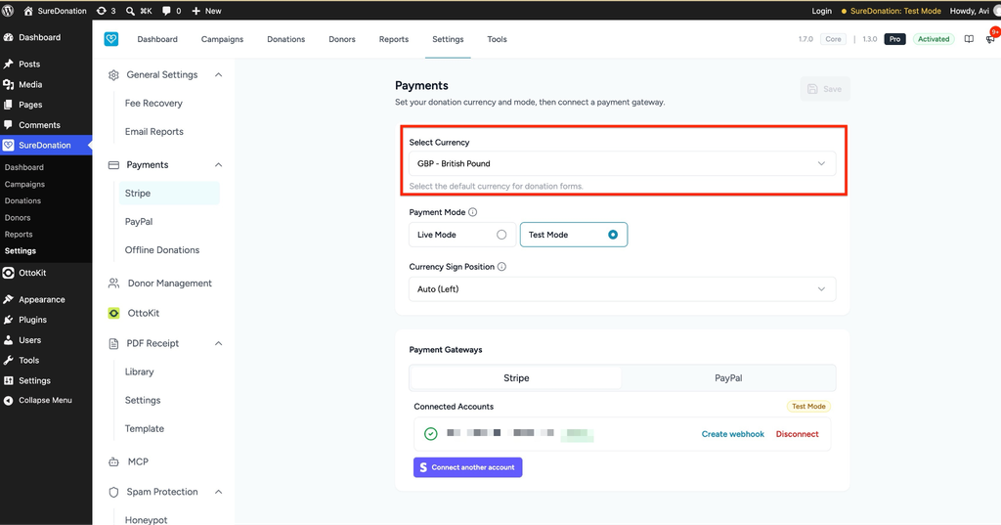Click the Pro version badge
The image size is (1001, 525).
[895, 39]
